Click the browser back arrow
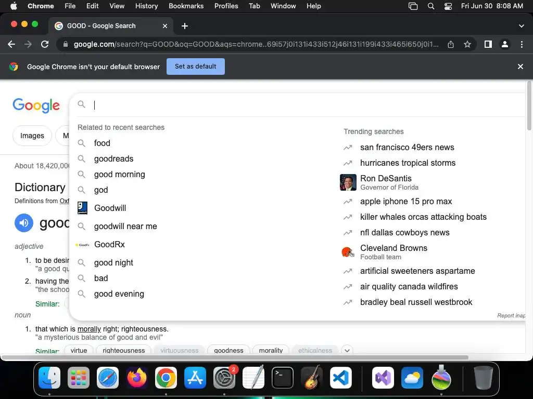 [11, 44]
